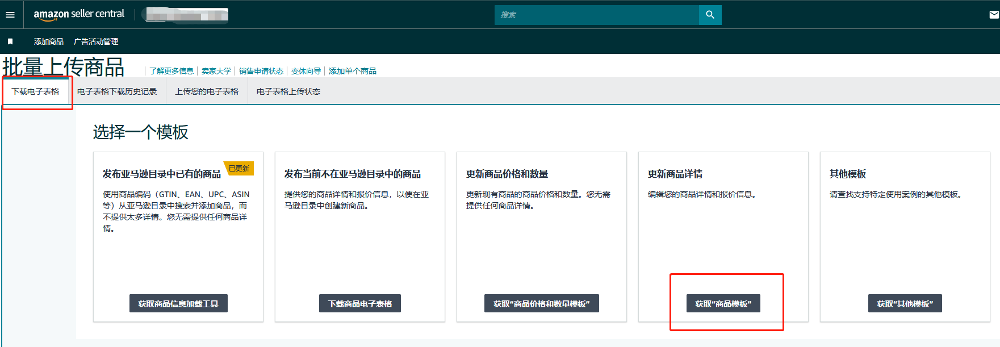Select the 上传您的电子表格 tab
The image size is (1000, 347).
point(207,91)
